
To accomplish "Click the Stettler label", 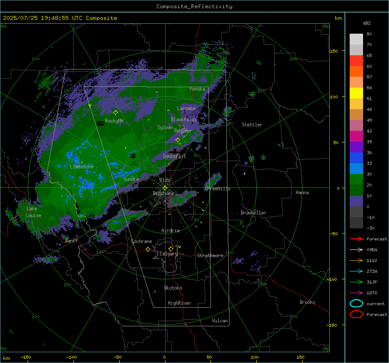I will 252,125.
